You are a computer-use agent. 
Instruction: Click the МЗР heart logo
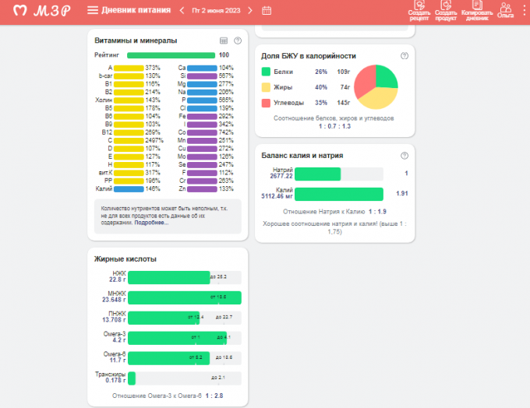tap(21, 11)
